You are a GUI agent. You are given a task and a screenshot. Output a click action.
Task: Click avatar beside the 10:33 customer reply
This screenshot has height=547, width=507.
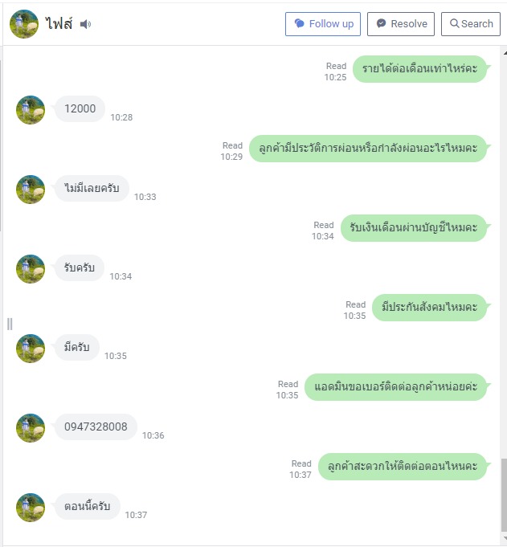(31, 190)
